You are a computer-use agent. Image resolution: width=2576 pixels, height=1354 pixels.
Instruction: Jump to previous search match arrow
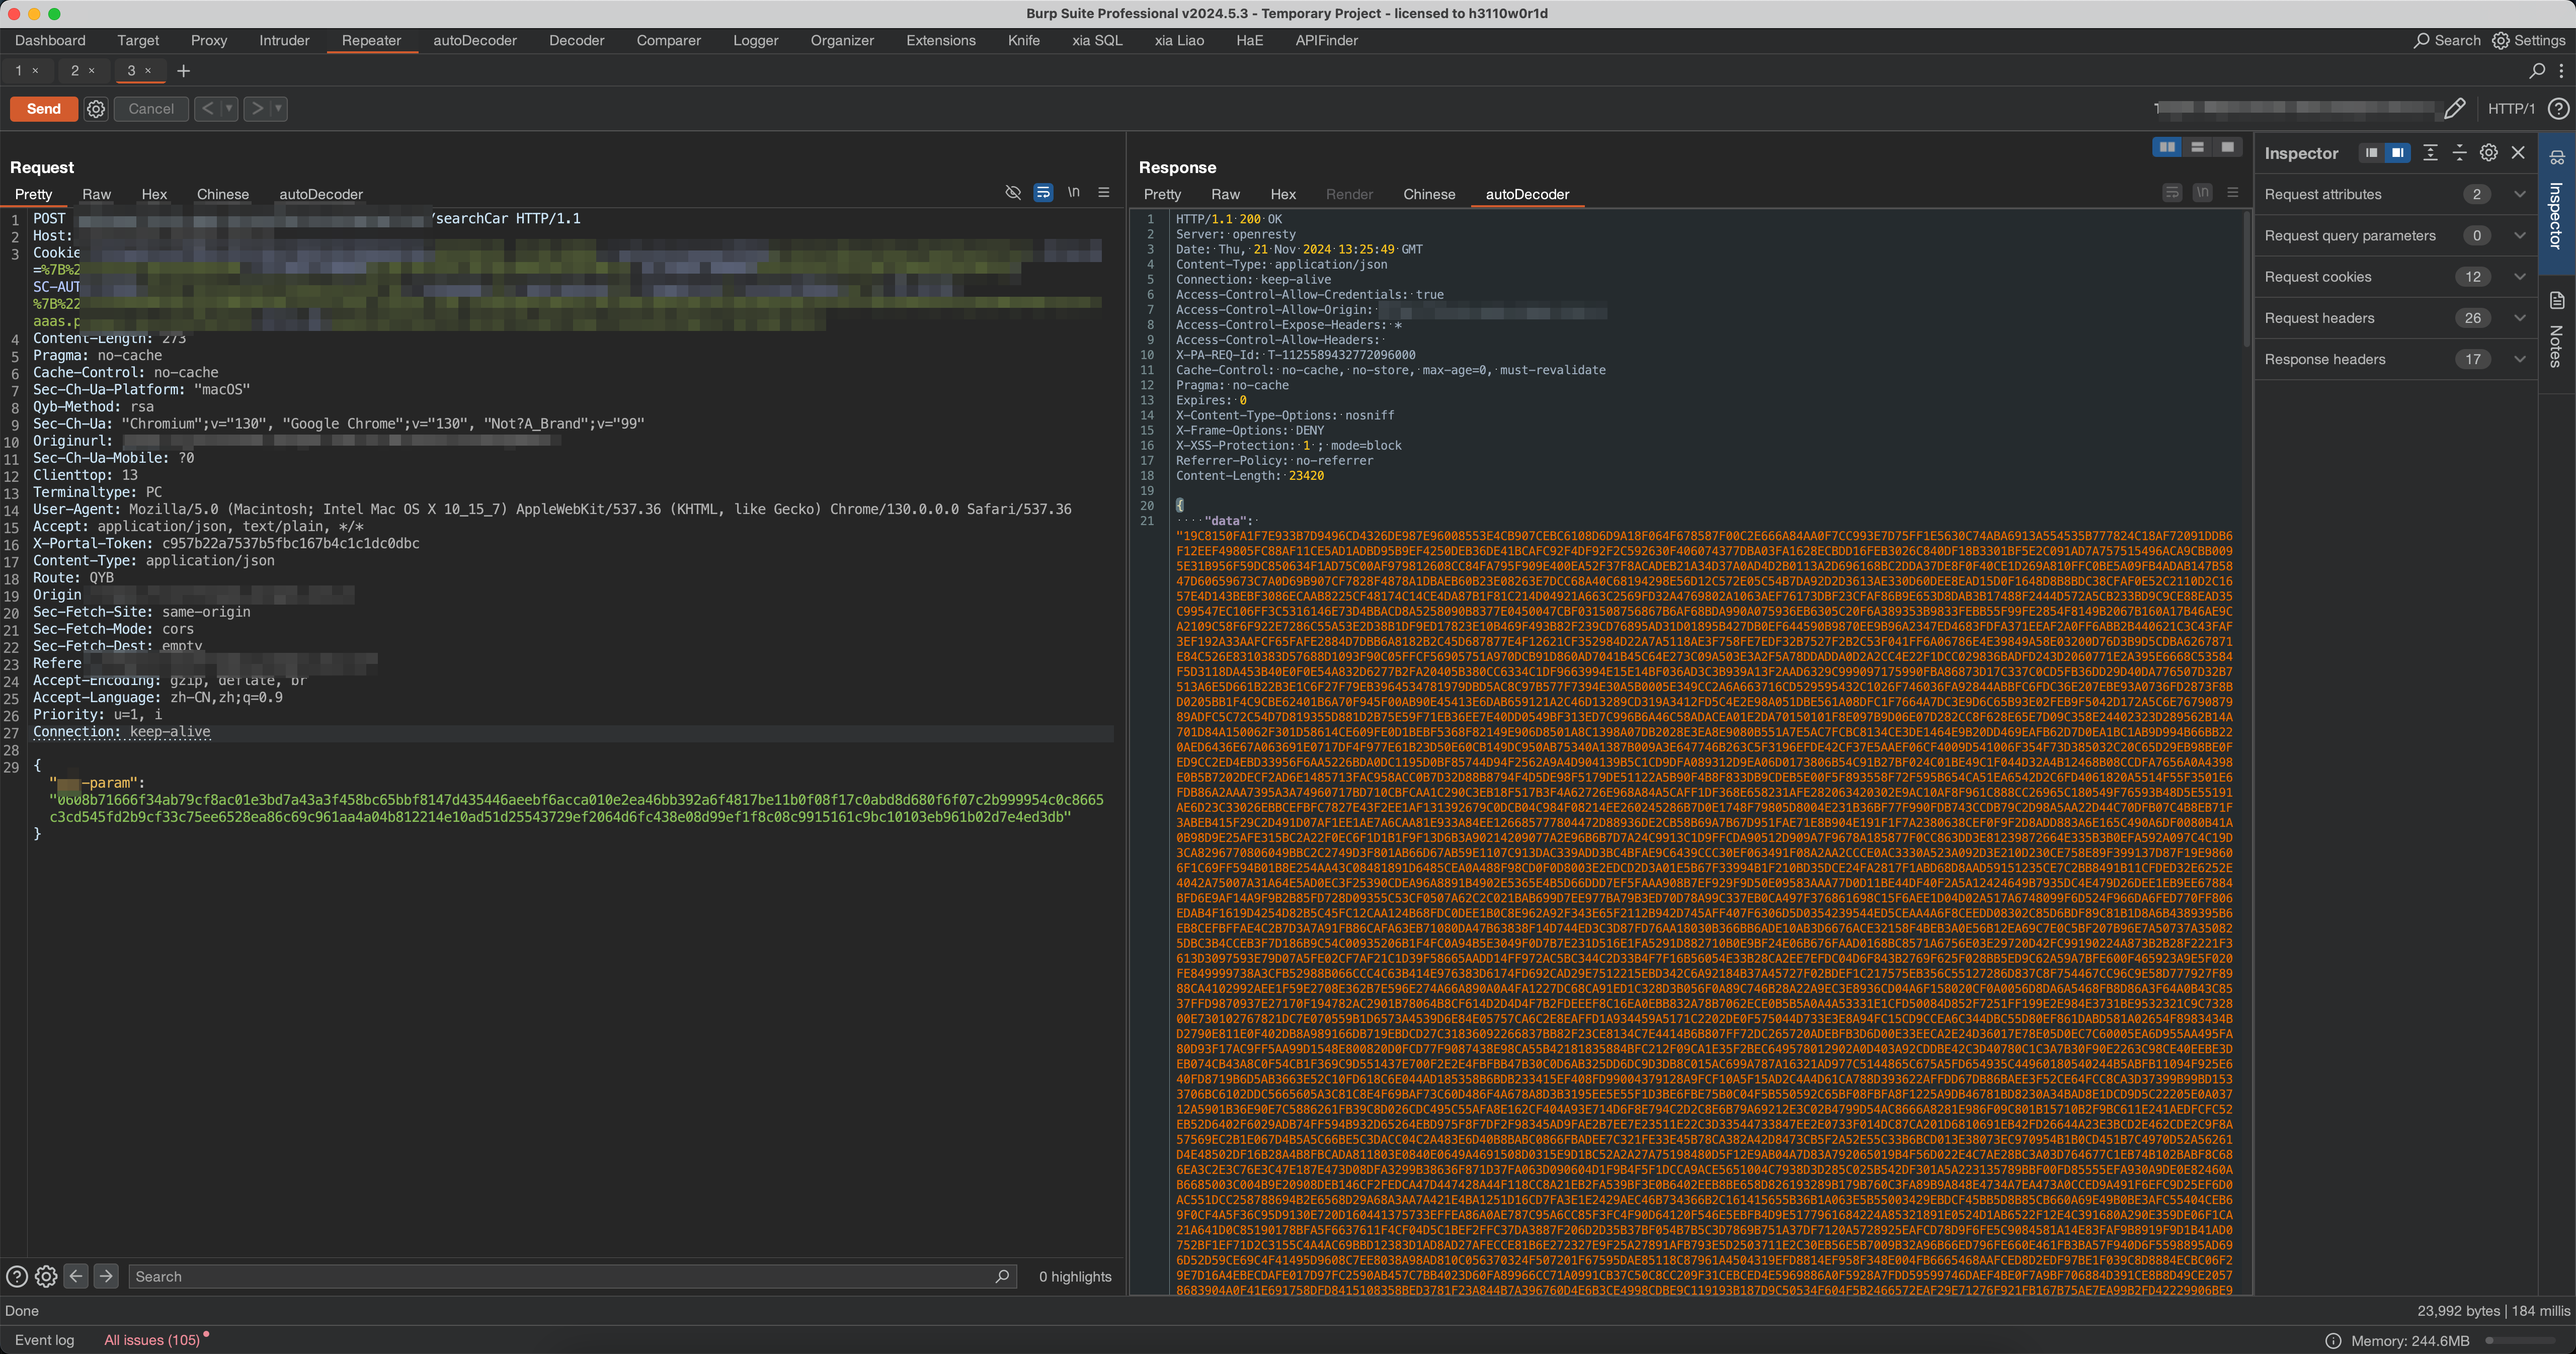coord(76,1276)
